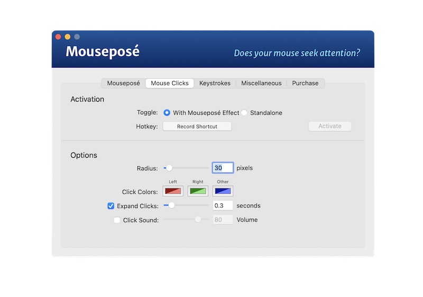Viewport: 423px width, 297px height.
Task: Click the Expand Clicks slider knob
Action: point(171,205)
